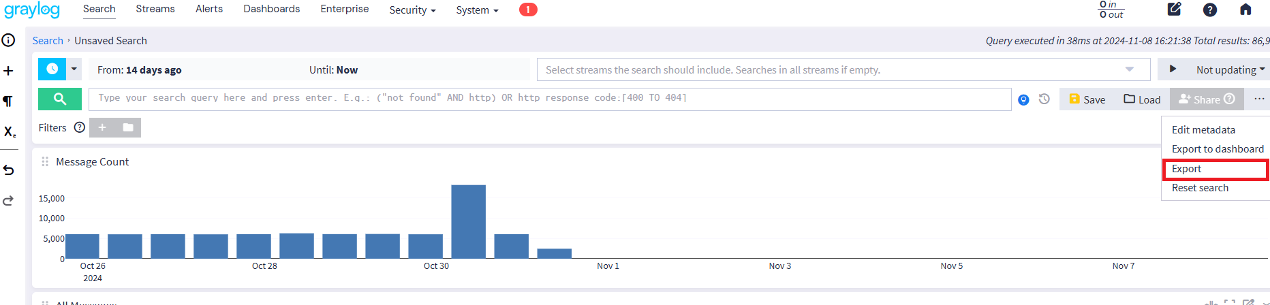Expand the System navigation menu
Screen dimensions: 1270x305
(x=477, y=10)
